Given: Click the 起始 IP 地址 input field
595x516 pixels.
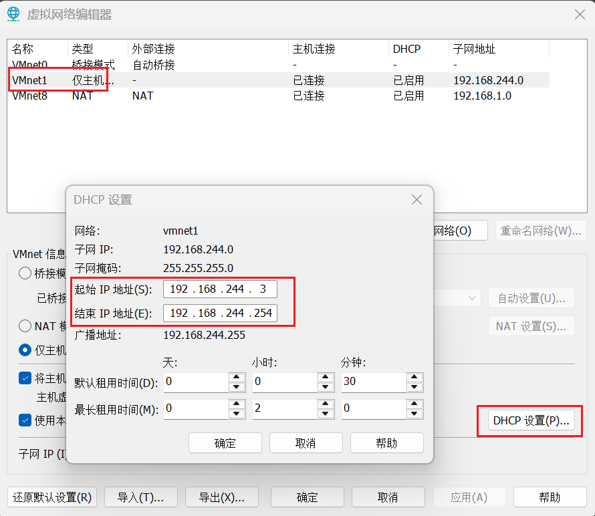Looking at the screenshot, I should point(219,289).
